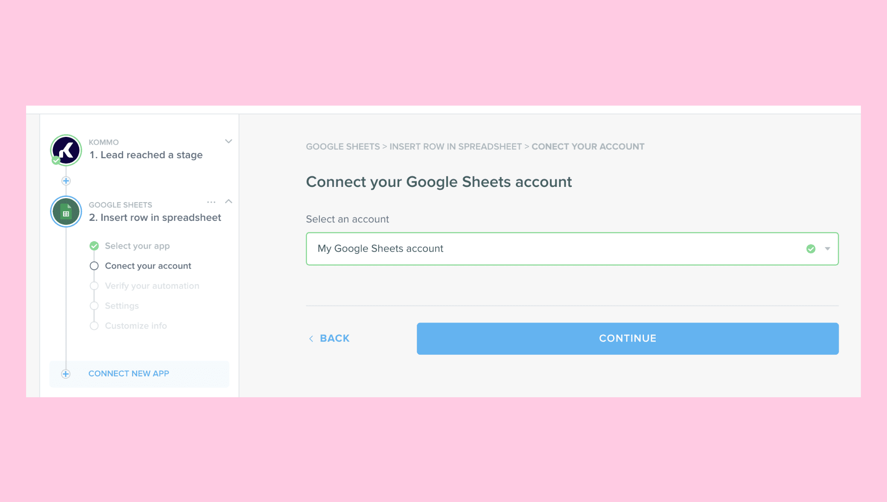The height and width of the screenshot is (502, 887).
Task: Open Insert Row in Spreadsheet breadcrumb
Action: coord(455,147)
